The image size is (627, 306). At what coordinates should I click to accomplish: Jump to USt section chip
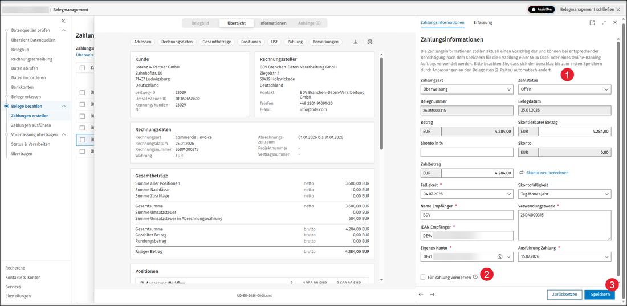[x=274, y=42]
